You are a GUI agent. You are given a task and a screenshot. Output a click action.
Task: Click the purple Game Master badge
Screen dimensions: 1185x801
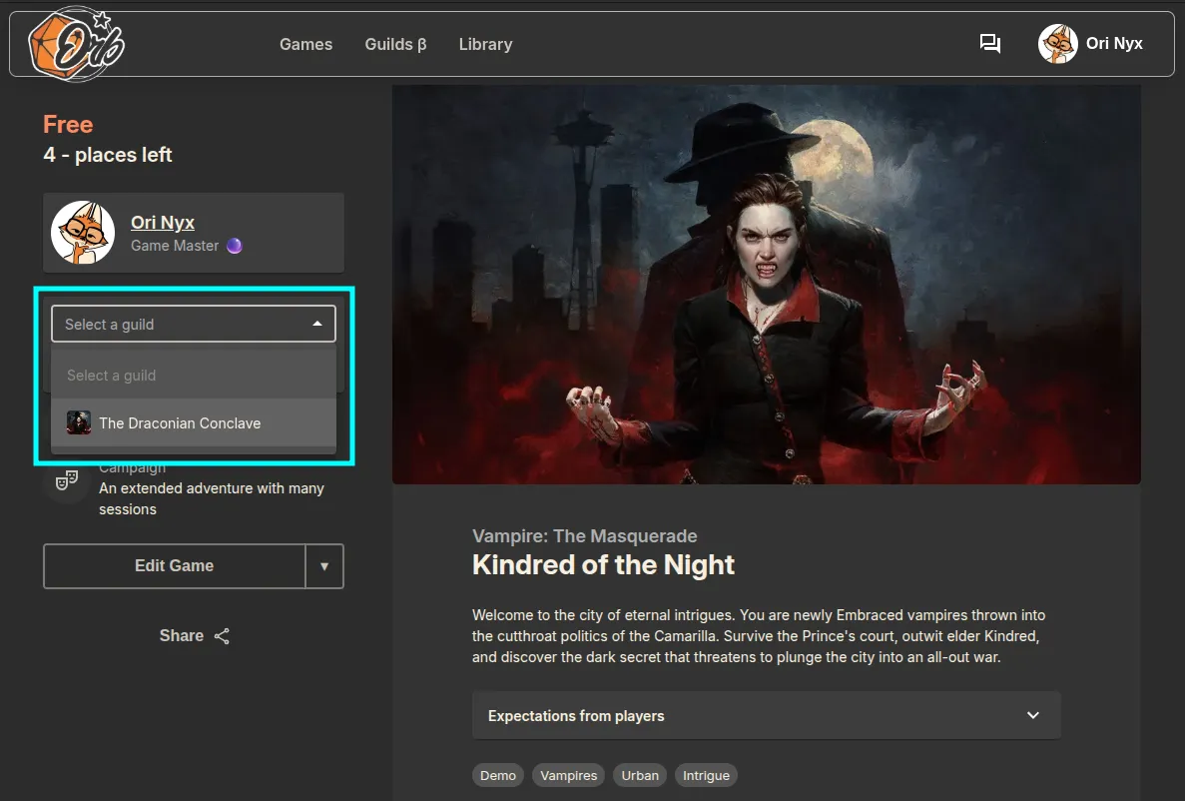[235, 246]
